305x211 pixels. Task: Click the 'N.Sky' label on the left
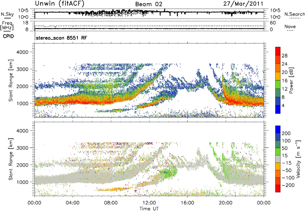pos(7,14)
